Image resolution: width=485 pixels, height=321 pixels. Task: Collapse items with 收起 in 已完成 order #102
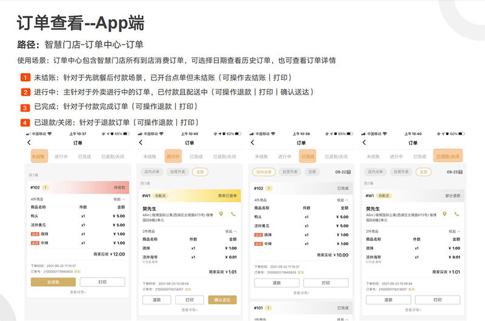click(343, 200)
